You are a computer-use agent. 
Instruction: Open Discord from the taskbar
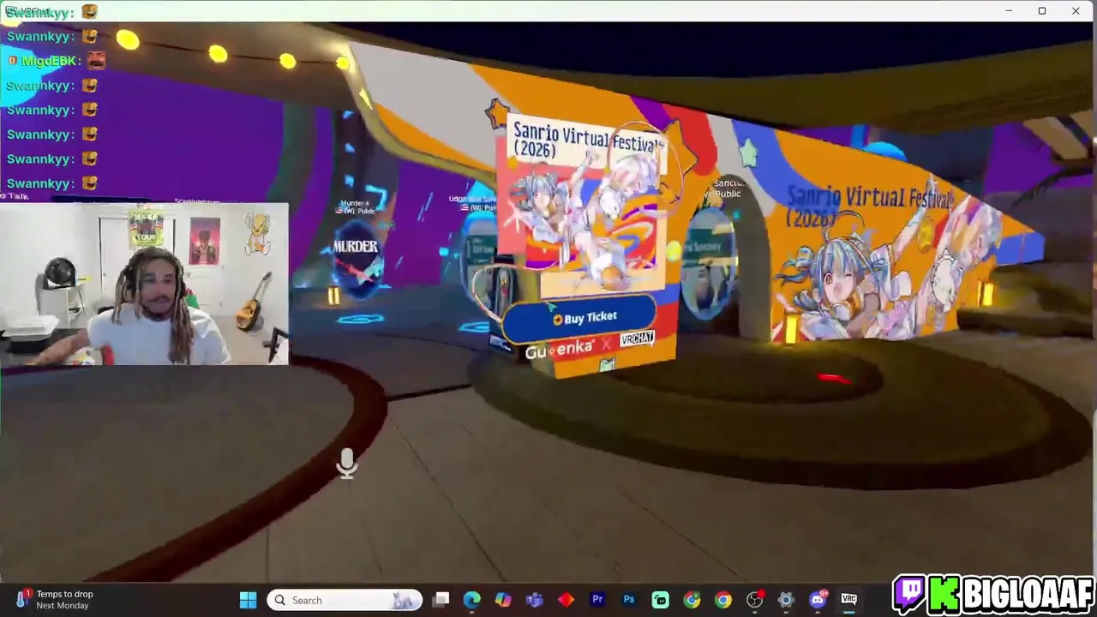coord(818,600)
